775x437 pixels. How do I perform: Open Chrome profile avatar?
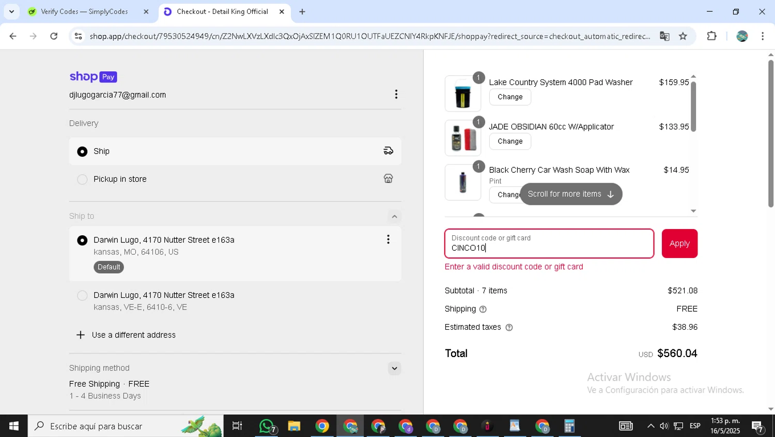(x=742, y=36)
